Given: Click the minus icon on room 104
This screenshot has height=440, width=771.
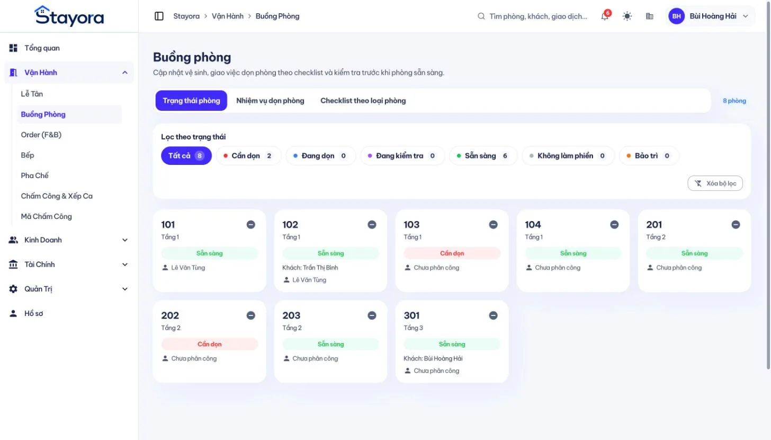Looking at the screenshot, I should click(x=615, y=225).
